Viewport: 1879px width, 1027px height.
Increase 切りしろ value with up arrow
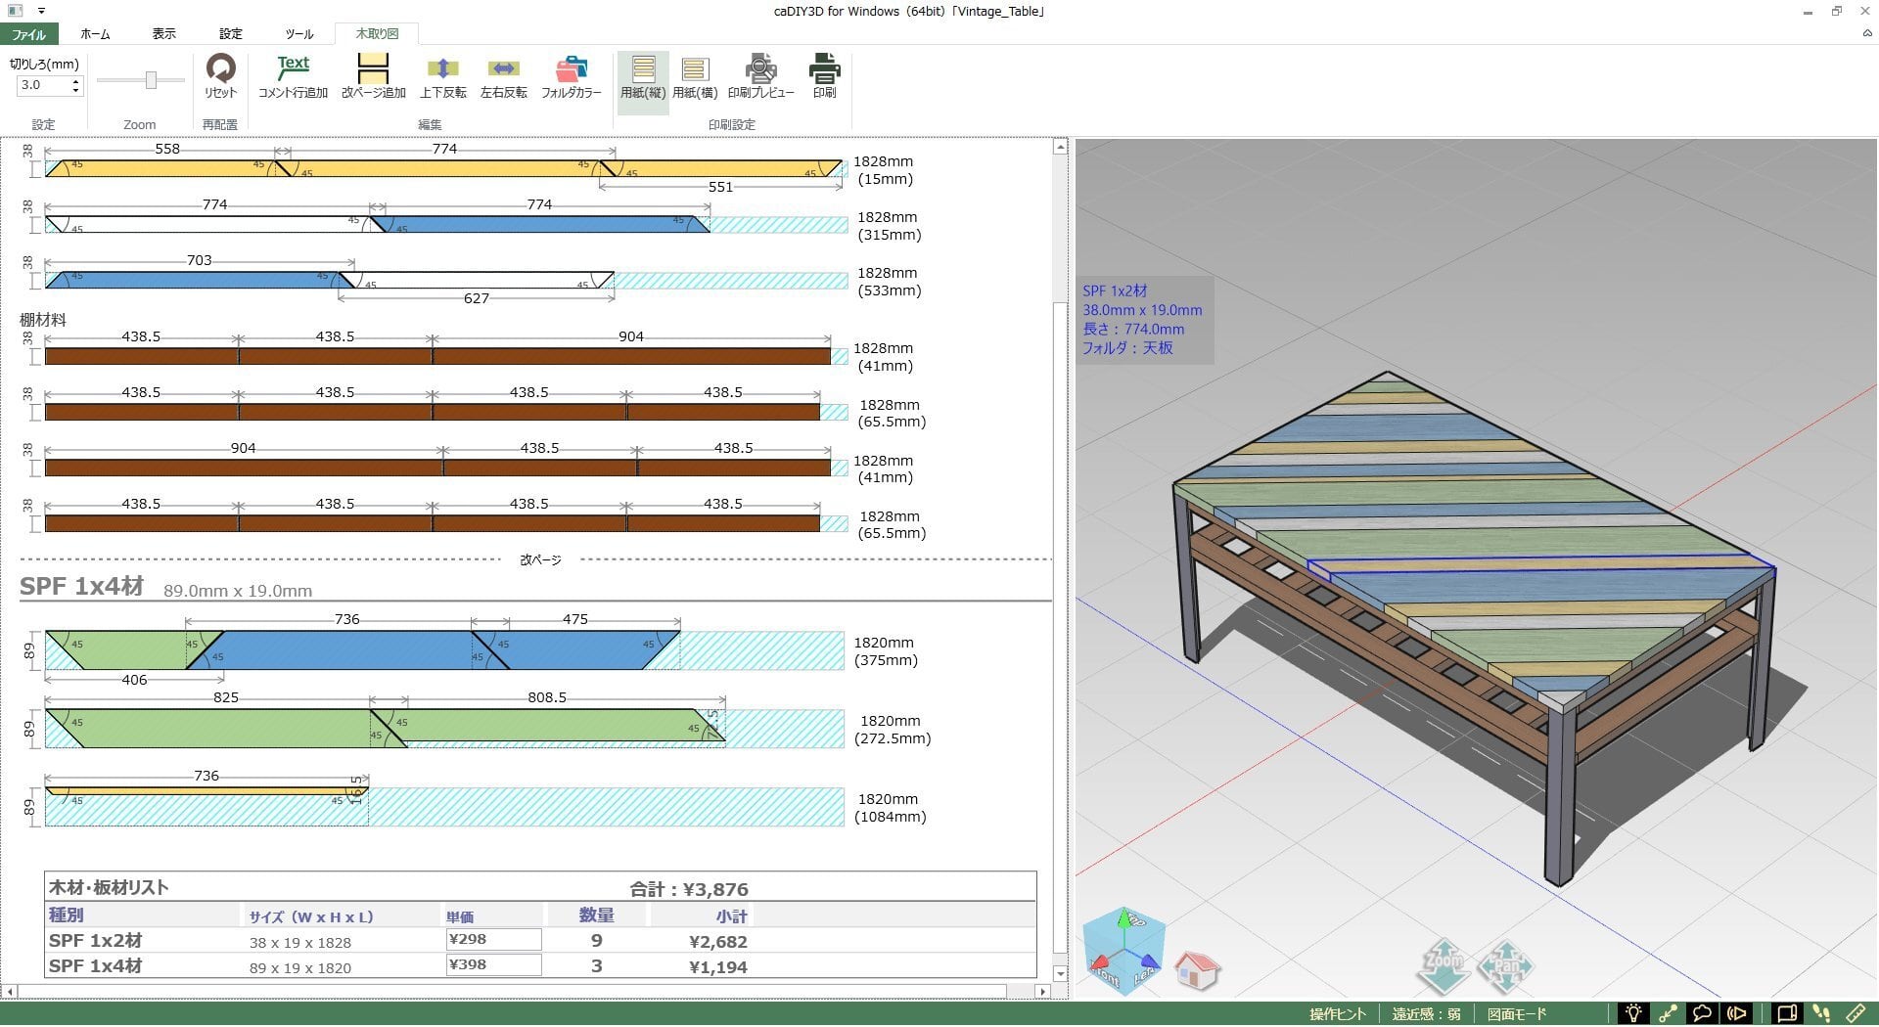click(76, 80)
